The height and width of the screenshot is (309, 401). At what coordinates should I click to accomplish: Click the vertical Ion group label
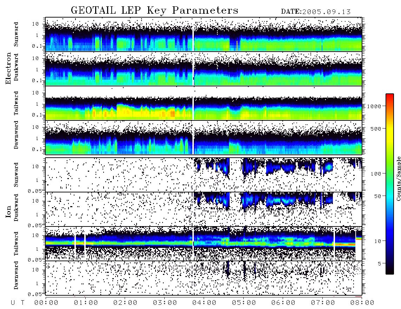coord(8,212)
